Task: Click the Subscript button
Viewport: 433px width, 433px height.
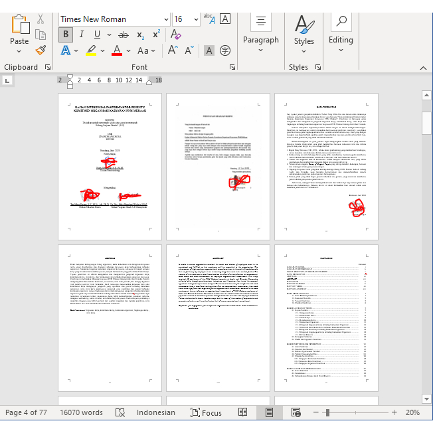Action: [x=140, y=35]
